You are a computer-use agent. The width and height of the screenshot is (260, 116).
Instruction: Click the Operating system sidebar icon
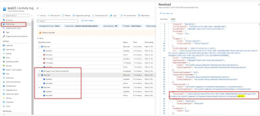click(4, 62)
